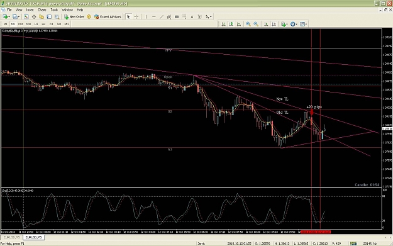Open the Strategy Tester icon
Viewport: 393px width, 246px height.
tap(57, 17)
